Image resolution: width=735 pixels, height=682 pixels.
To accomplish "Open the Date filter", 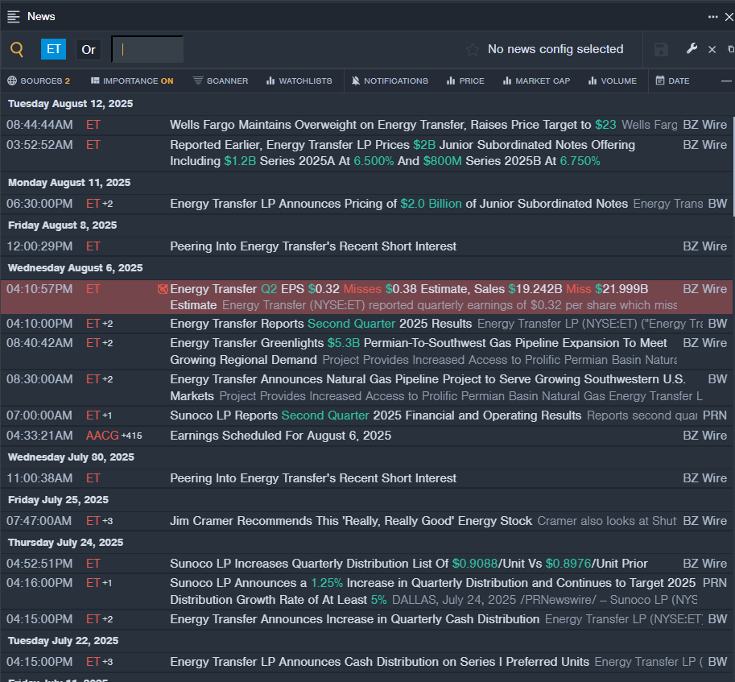I will point(672,81).
